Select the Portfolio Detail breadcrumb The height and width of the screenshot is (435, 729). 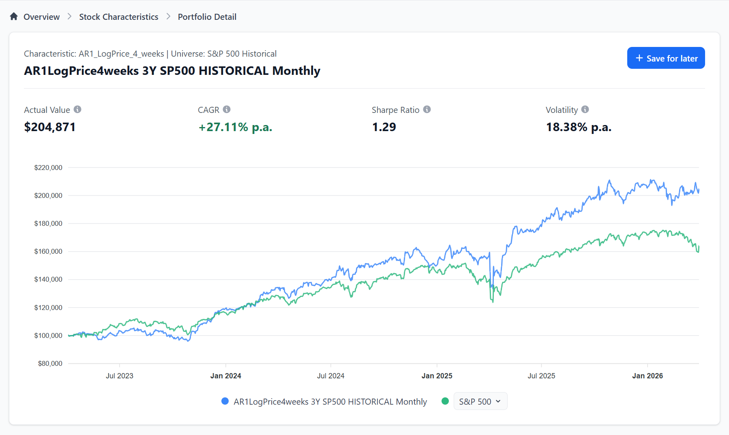click(x=207, y=17)
